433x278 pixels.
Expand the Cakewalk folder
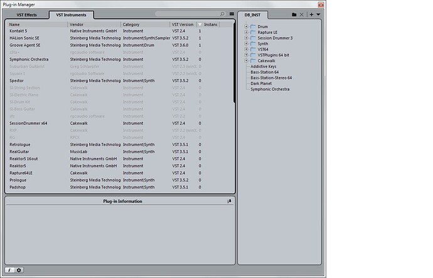pyautogui.click(x=246, y=61)
